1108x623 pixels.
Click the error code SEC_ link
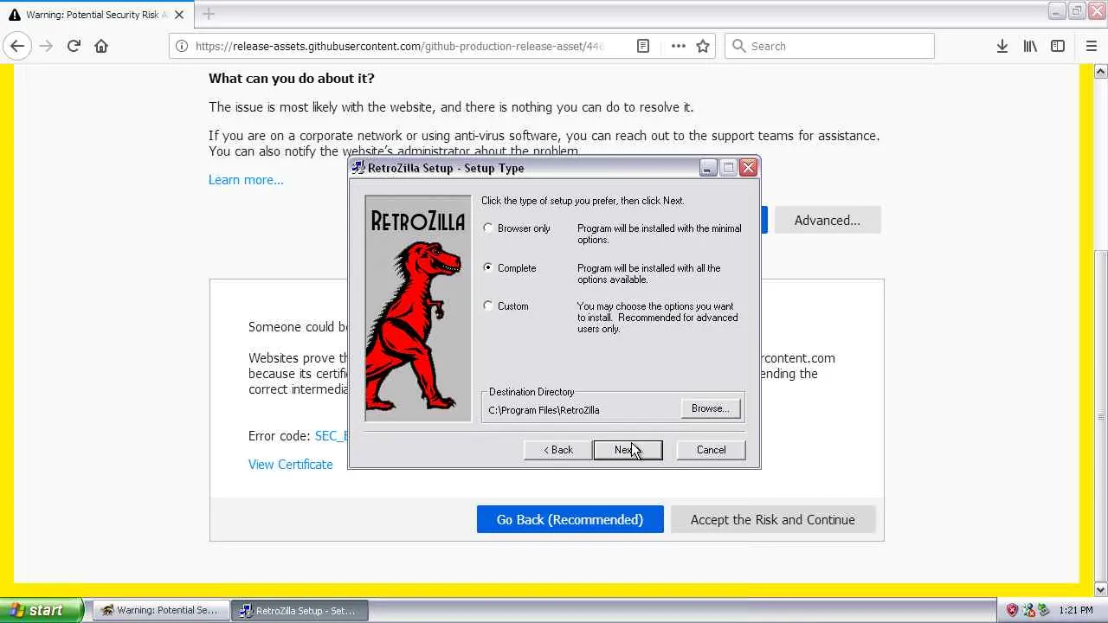pos(332,436)
